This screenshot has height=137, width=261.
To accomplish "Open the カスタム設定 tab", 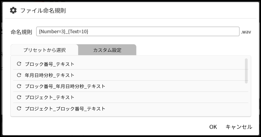I will pos(107,50).
